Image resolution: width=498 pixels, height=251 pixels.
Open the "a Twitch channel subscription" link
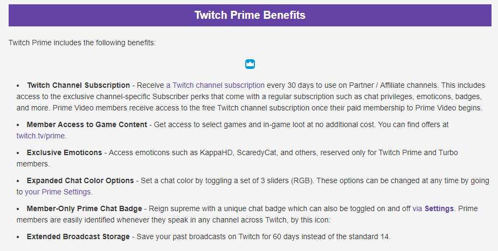pyautogui.click(x=215, y=85)
